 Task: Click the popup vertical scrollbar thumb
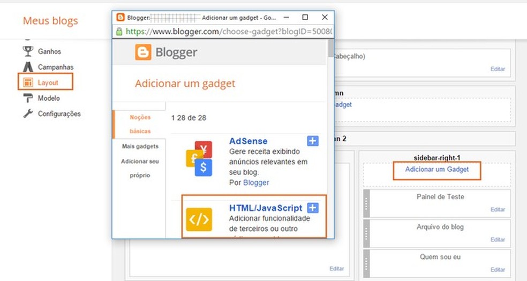click(331, 48)
